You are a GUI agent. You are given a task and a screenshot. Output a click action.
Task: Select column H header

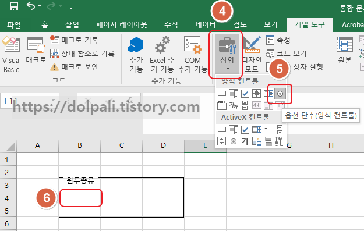tap(331, 145)
